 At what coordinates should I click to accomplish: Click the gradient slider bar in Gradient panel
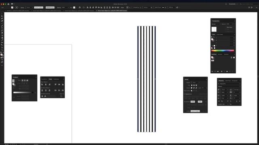tap(23, 92)
